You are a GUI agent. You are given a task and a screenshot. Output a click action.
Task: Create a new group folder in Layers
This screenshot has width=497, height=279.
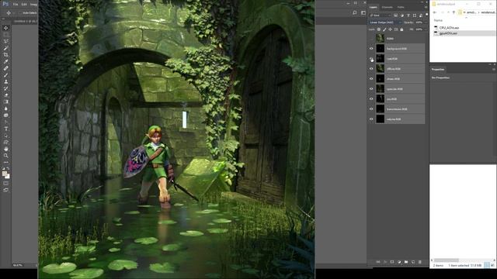pos(406,262)
